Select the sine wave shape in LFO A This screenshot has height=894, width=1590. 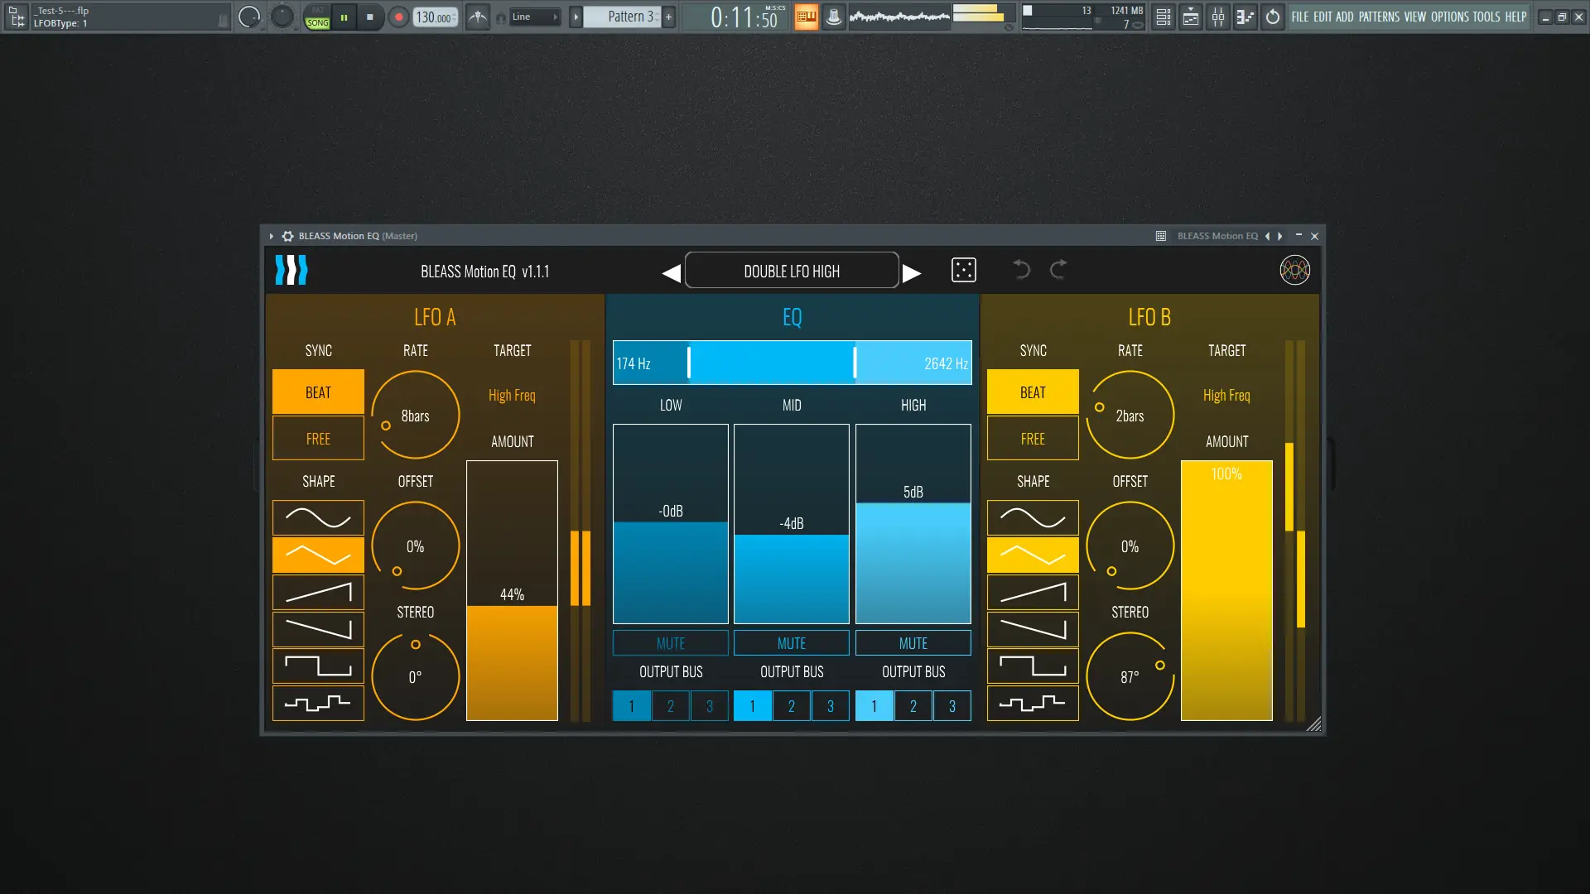318,518
